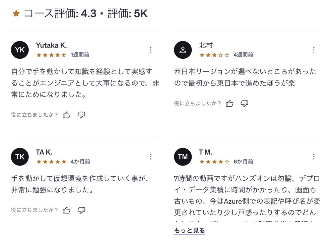Click the TM avatar circle

(x=183, y=157)
